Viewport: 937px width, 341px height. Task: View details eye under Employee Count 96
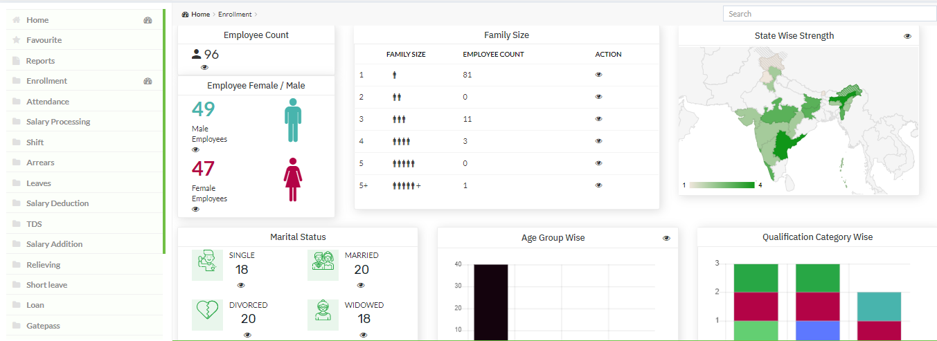(204, 67)
